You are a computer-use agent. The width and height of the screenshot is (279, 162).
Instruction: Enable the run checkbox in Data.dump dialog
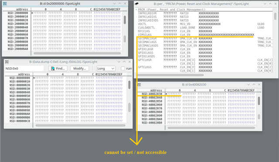pyautogui.click(x=123, y=68)
